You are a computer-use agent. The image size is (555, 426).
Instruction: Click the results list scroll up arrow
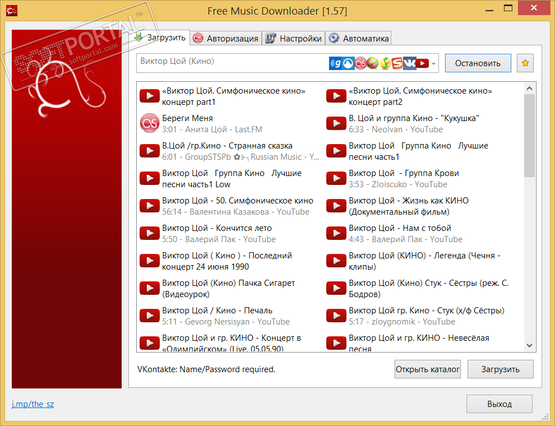pyautogui.click(x=530, y=89)
